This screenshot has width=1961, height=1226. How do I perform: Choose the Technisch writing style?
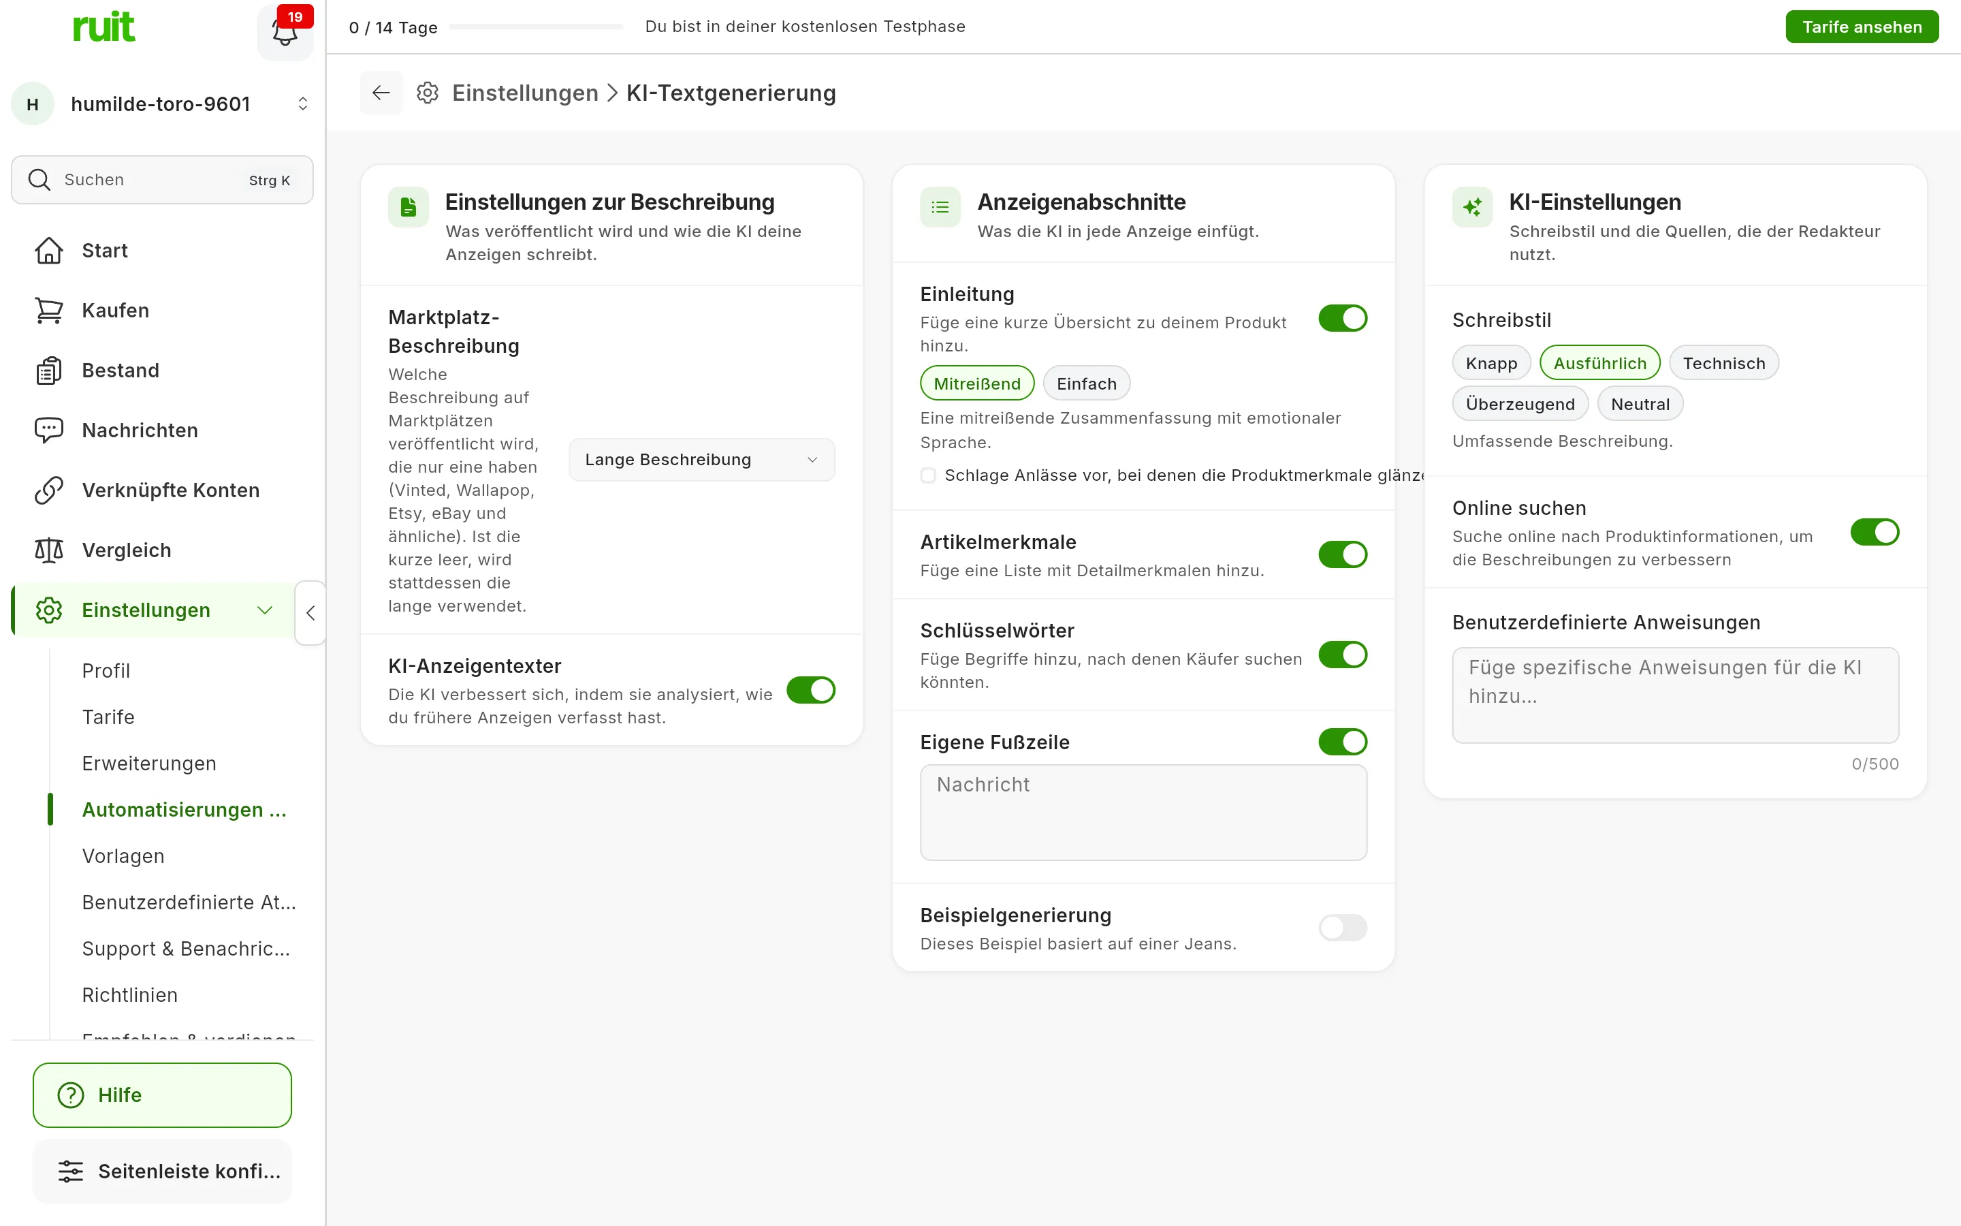click(1723, 363)
